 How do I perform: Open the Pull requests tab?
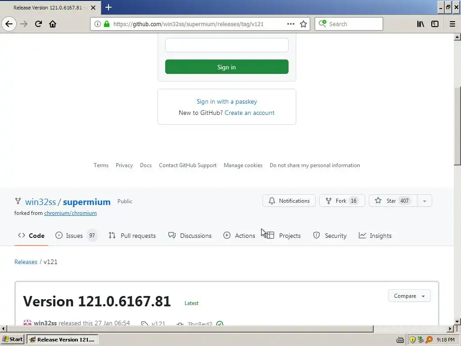[x=132, y=236]
